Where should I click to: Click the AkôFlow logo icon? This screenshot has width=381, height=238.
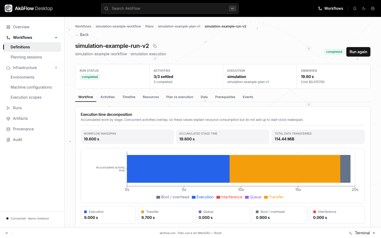click(x=8, y=8)
